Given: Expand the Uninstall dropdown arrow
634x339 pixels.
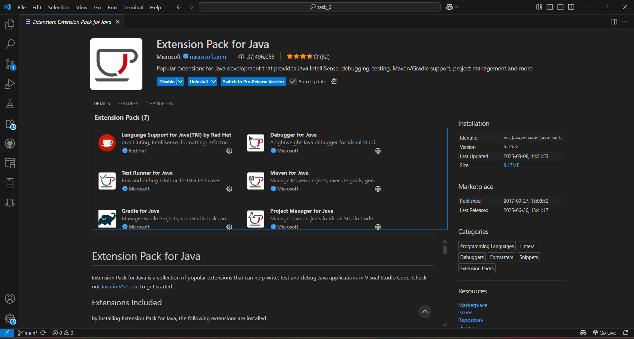Looking at the screenshot, I should coord(213,81).
